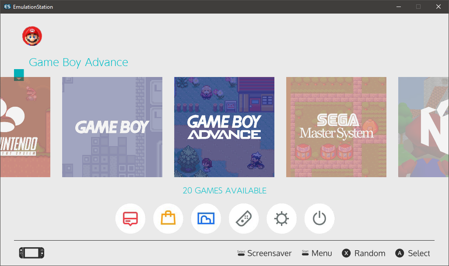Click the Select button Screensaver icon
The image size is (449, 266).
pos(241,253)
